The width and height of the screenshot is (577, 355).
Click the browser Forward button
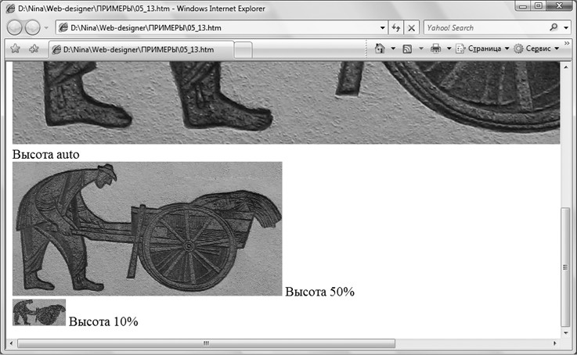coord(33,28)
